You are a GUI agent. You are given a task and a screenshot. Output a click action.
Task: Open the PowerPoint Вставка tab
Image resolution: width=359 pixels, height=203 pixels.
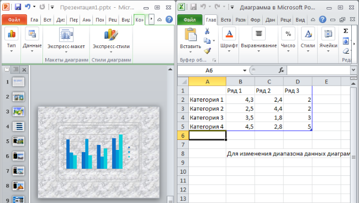coord(47,20)
